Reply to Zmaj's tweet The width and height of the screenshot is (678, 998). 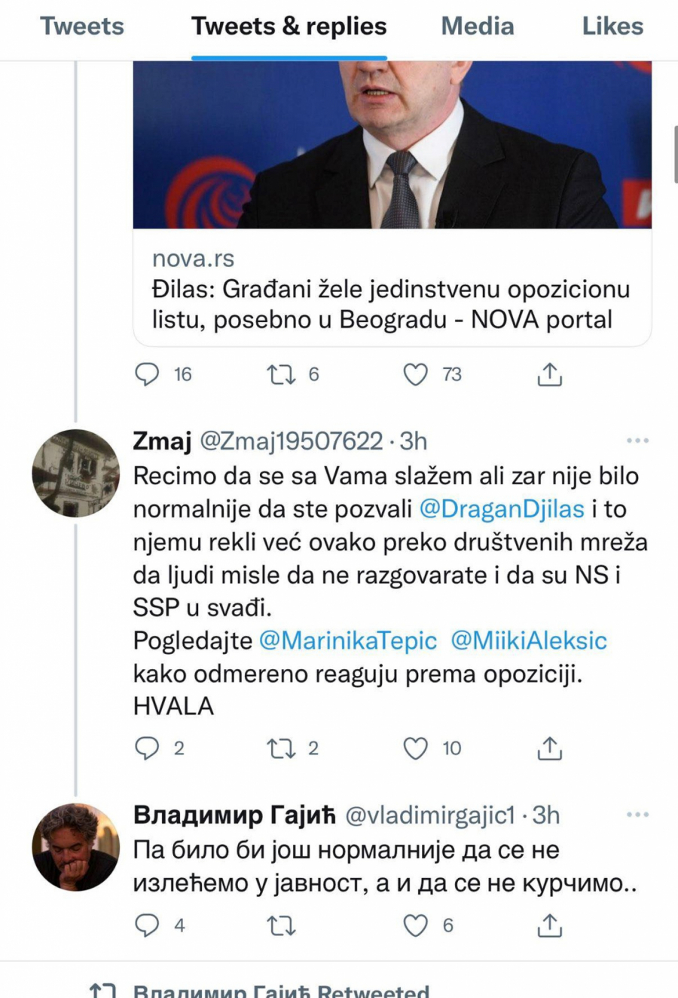(147, 748)
